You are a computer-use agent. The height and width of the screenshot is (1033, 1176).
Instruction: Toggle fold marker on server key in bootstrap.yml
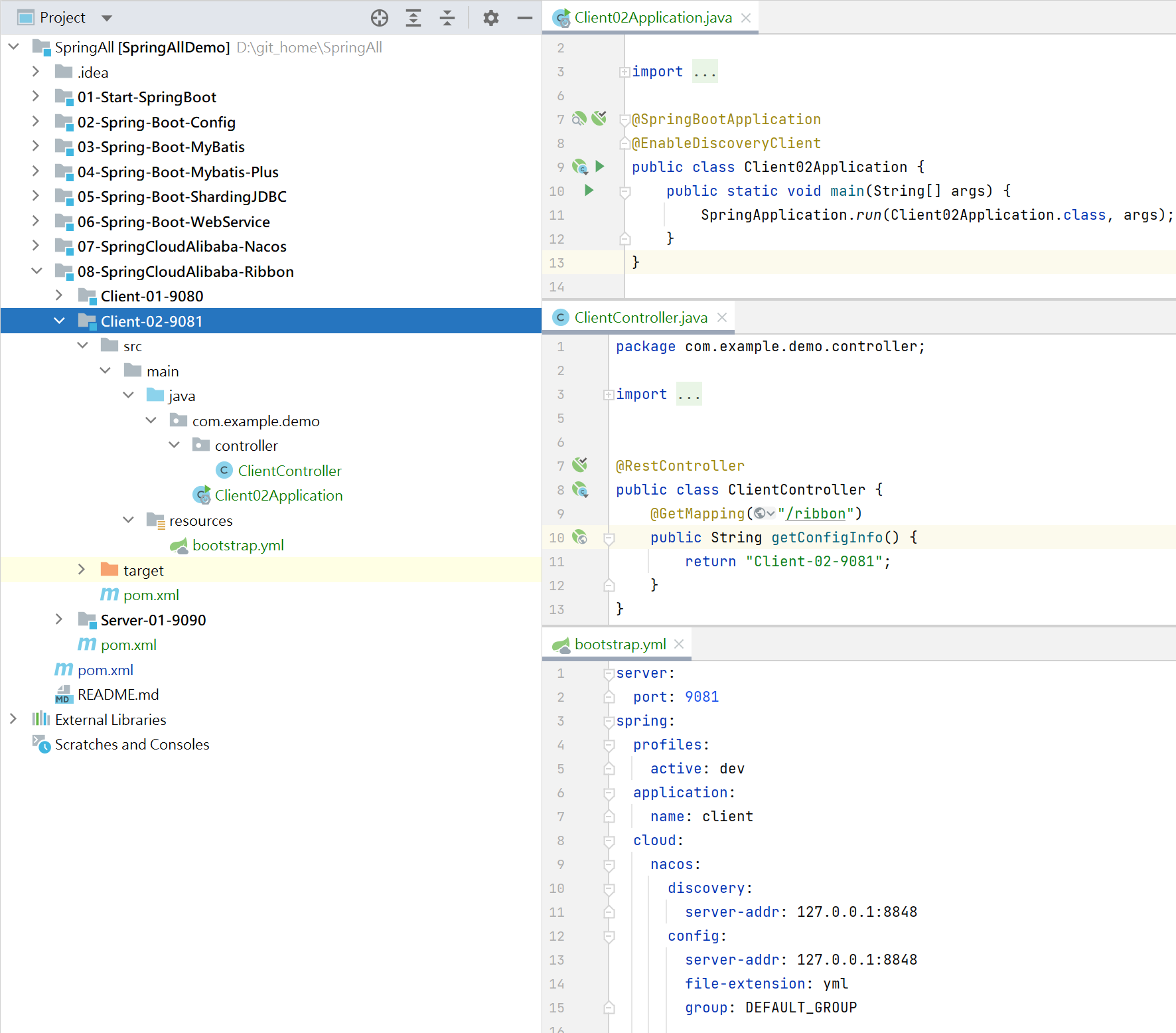tap(609, 673)
